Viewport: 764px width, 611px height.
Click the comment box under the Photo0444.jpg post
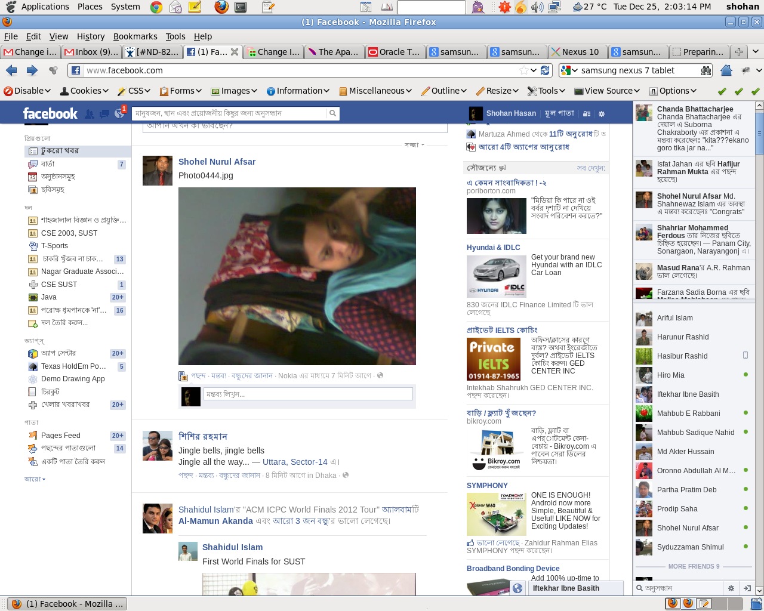308,394
